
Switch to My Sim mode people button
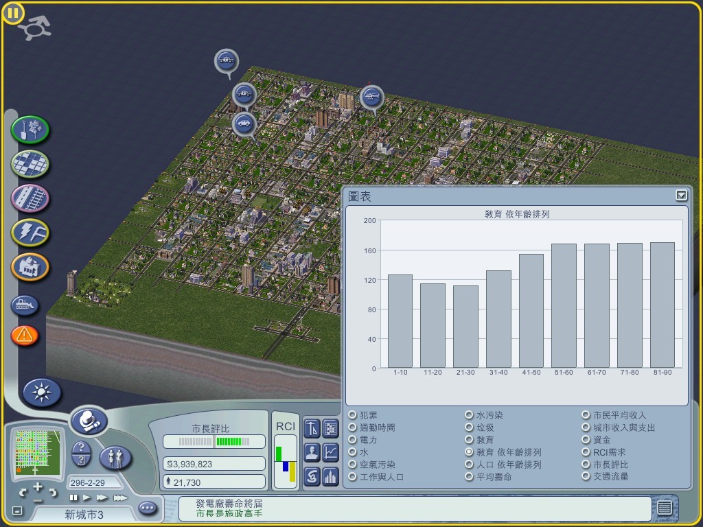pos(115,458)
